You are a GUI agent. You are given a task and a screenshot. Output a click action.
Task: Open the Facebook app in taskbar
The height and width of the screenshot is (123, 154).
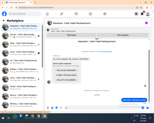[21, 116]
